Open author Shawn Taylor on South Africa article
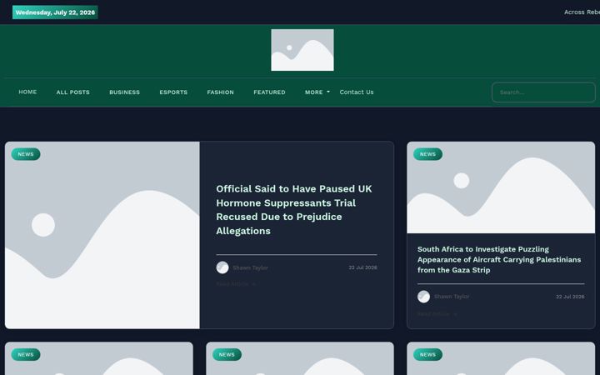Viewport: 600px width, 375px height. point(452,297)
